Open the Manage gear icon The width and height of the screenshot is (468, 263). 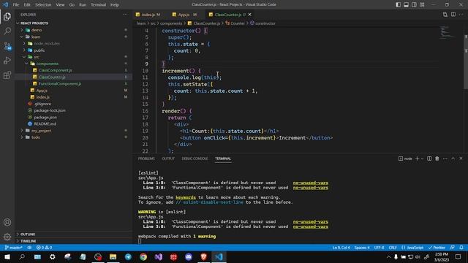7,237
